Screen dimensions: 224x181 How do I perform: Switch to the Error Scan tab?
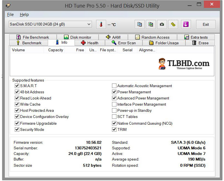(124, 43)
